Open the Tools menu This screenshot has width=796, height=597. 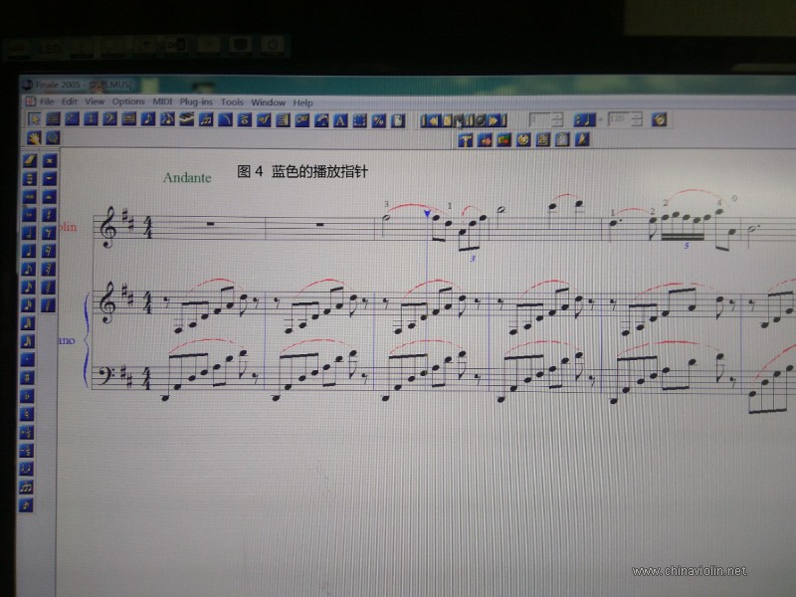tap(232, 102)
